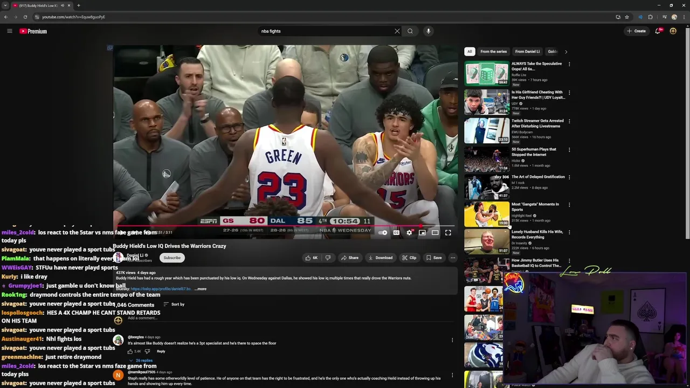The height and width of the screenshot is (388, 690).
Task: Open a new browser tab
Action: click(79, 5)
